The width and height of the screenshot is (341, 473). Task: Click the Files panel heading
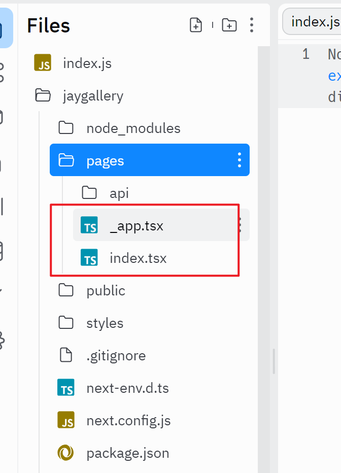[49, 25]
